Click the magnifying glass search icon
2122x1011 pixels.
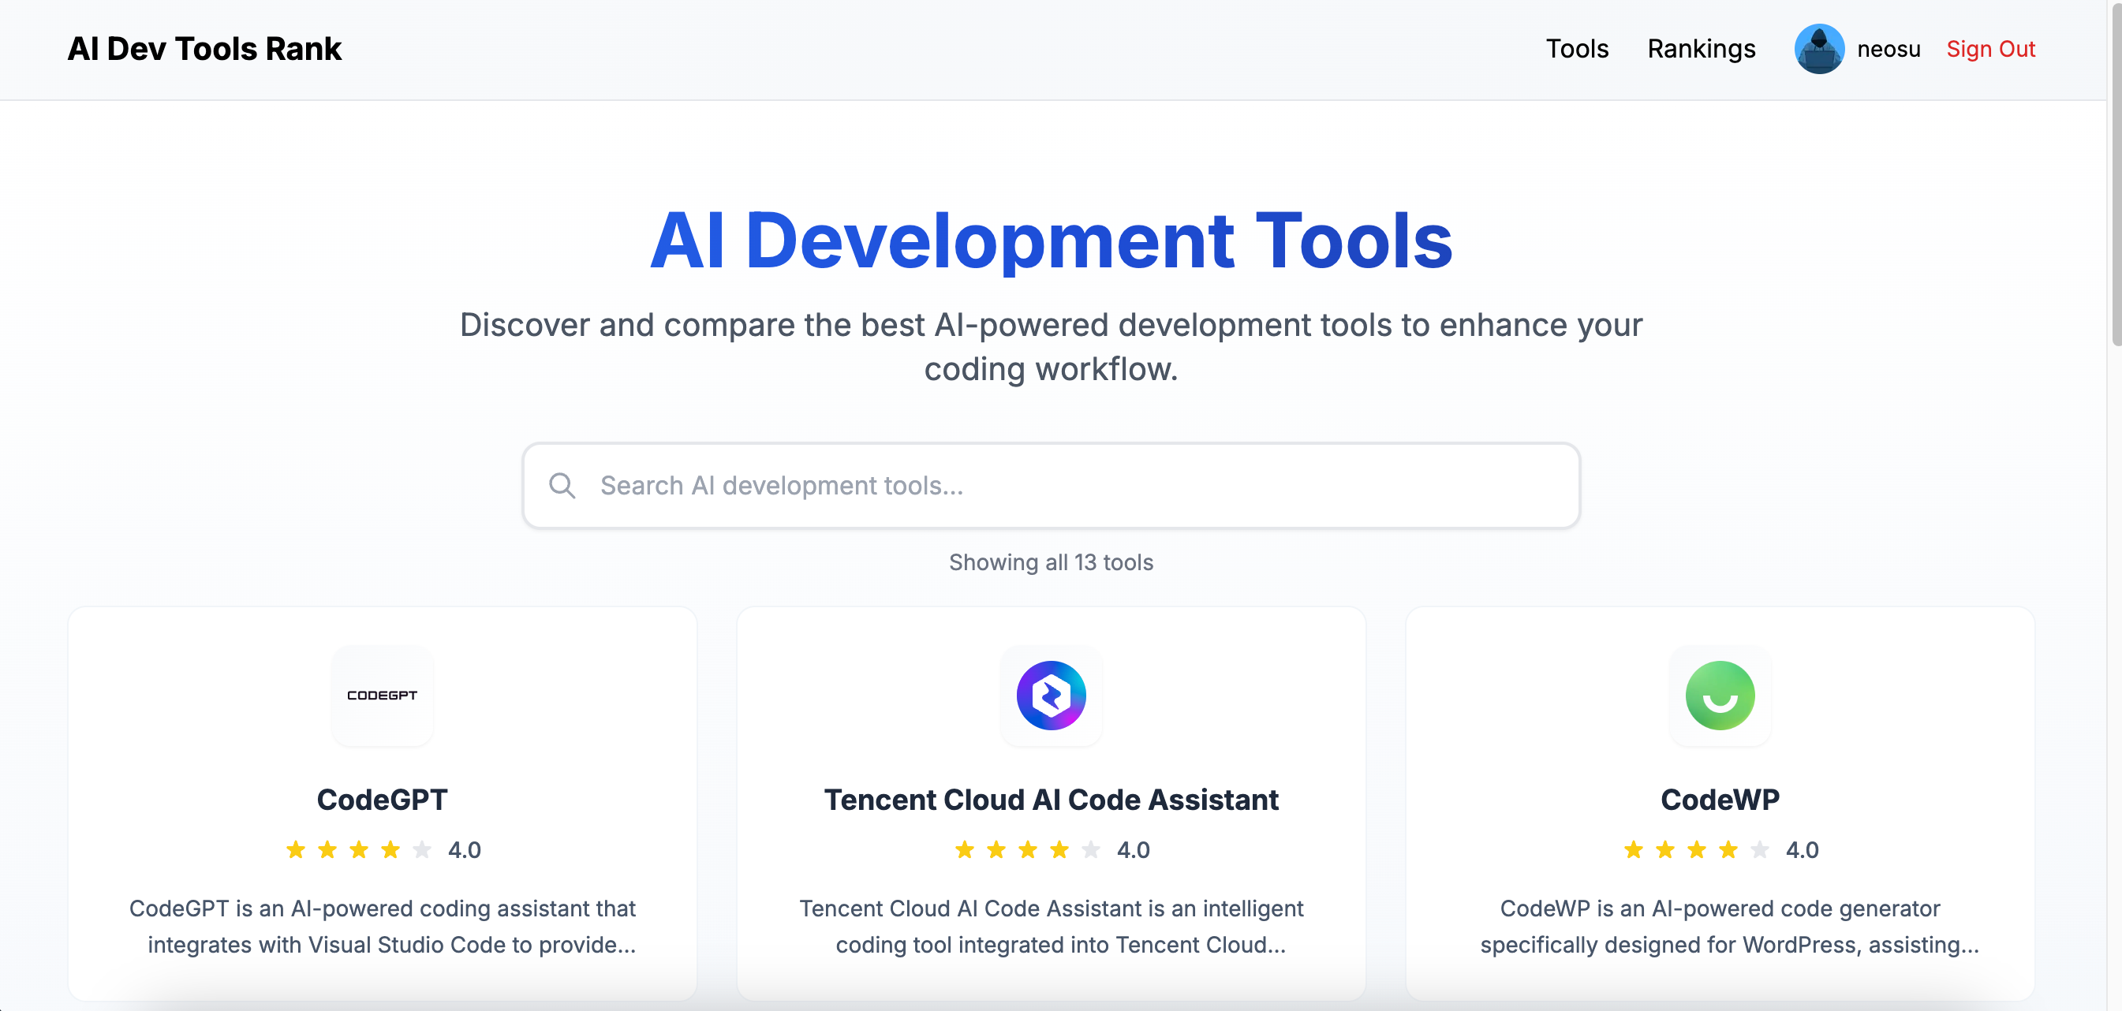562,486
